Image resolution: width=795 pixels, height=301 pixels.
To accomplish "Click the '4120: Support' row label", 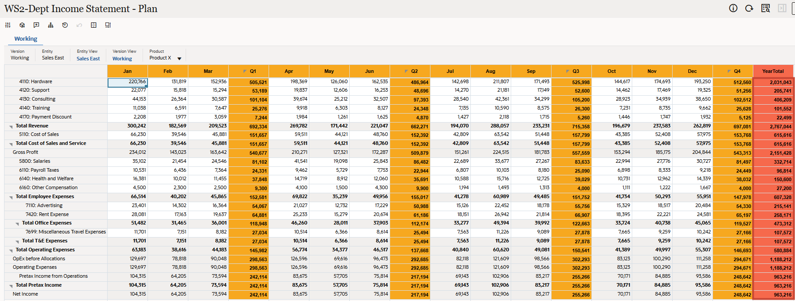I will click(34, 90).
